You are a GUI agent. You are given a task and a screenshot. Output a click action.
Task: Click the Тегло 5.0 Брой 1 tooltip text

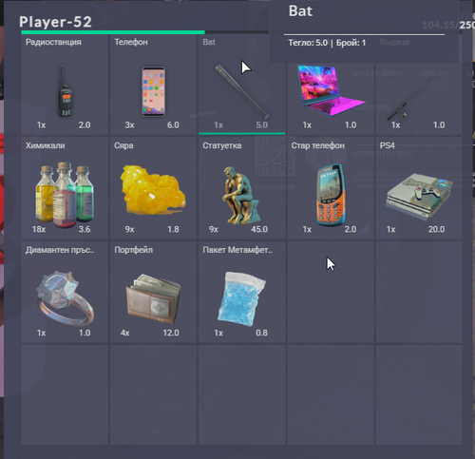(327, 43)
